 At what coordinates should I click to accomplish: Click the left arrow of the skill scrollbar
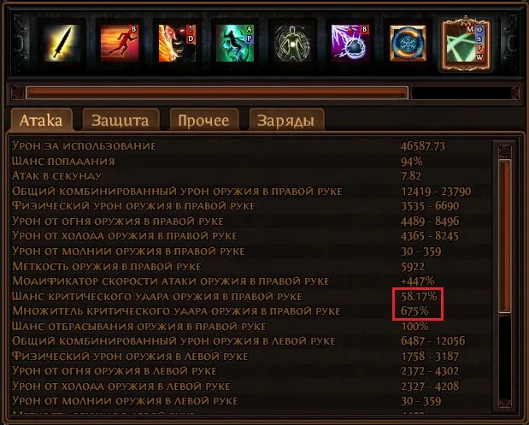click(19, 93)
